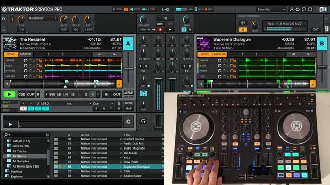The image size is (330, 185).
Task: Open the browser search options dropdown
Action: click(7, 135)
